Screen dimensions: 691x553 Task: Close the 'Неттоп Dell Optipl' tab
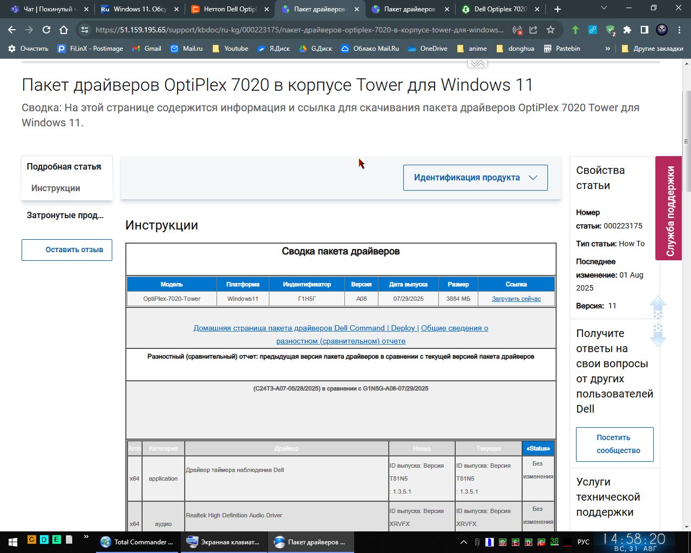tap(266, 9)
